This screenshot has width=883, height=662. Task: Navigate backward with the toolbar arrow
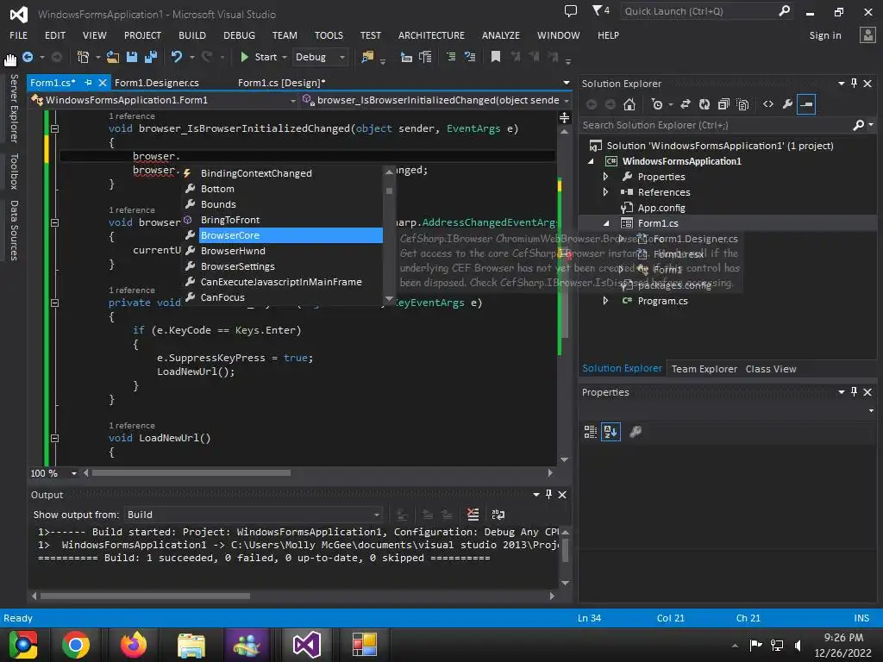tap(27, 57)
